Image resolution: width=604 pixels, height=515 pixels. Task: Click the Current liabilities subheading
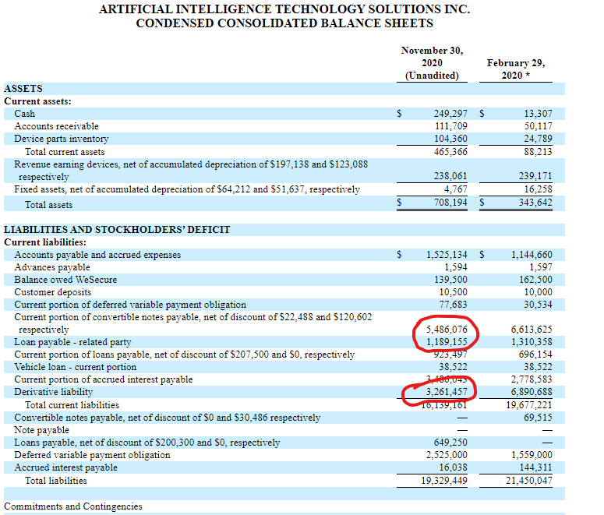pos(45,242)
